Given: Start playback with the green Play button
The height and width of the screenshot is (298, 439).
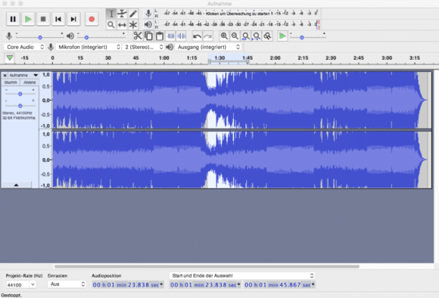Looking at the screenshot, I should pos(28,19).
